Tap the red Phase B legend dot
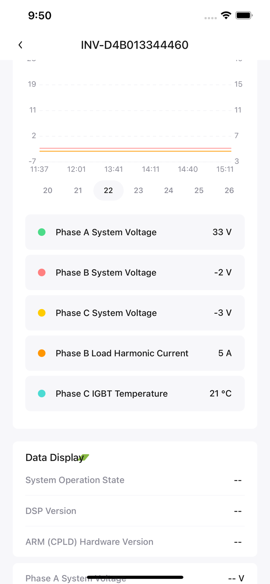 click(x=42, y=273)
